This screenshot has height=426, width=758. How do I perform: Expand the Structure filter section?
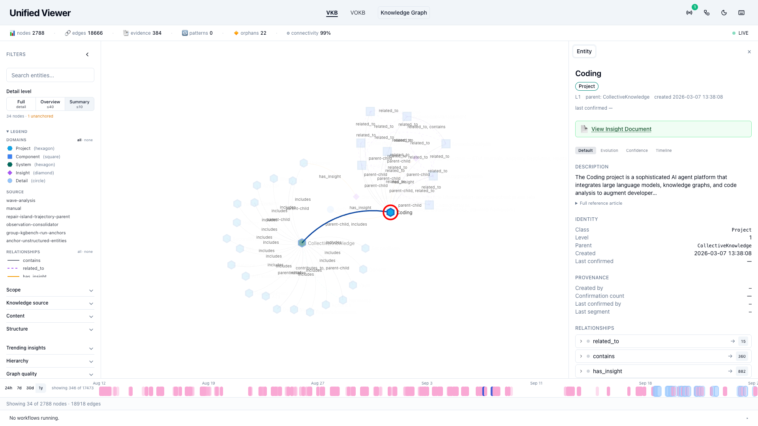tap(50, 329)
